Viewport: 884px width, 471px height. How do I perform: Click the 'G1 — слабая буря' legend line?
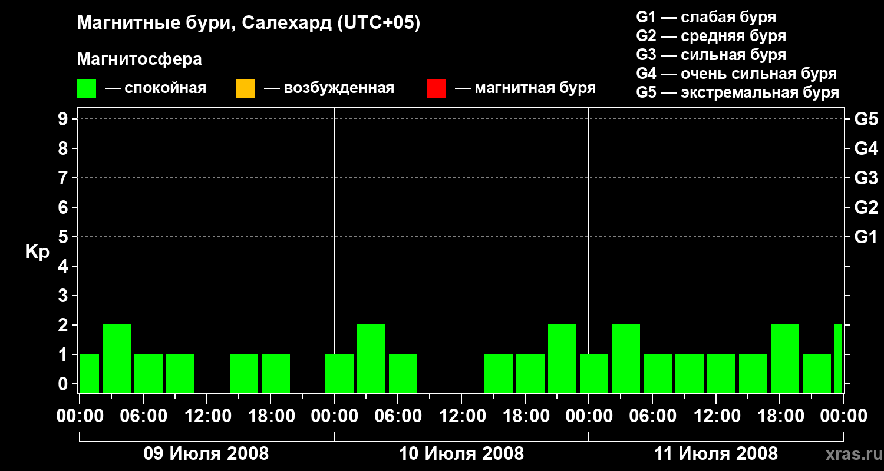tap(706, 17)
